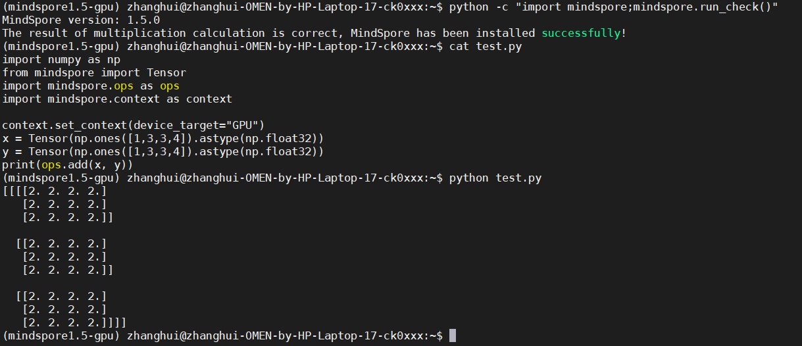Click the last output row ending with "]]]]"
Viewport: 802px width, 346px height.
coord(74,323)
